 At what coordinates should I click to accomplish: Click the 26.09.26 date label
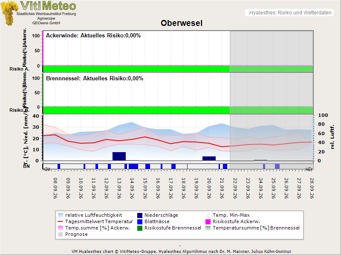tap(286, 188)
